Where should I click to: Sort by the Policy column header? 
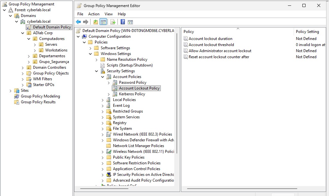click(238, 32)
